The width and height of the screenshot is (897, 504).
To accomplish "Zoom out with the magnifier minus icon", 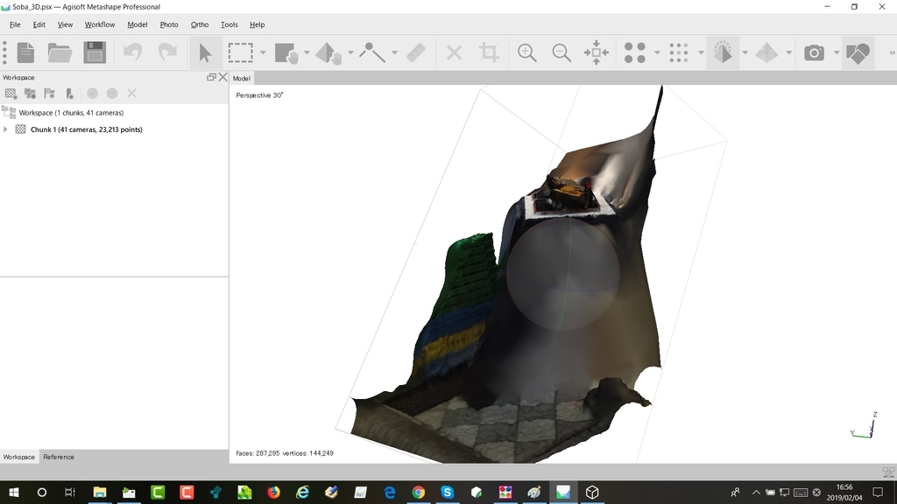I will coord(562,52).
